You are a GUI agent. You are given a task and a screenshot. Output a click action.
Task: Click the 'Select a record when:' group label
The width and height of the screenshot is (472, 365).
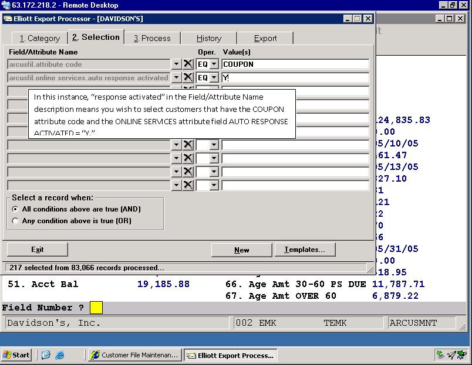[x=53, y=197]
